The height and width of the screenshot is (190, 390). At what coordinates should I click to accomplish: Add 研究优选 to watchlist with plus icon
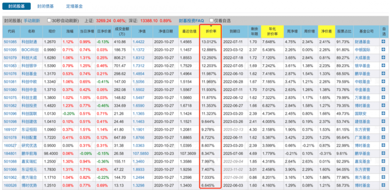384,145
